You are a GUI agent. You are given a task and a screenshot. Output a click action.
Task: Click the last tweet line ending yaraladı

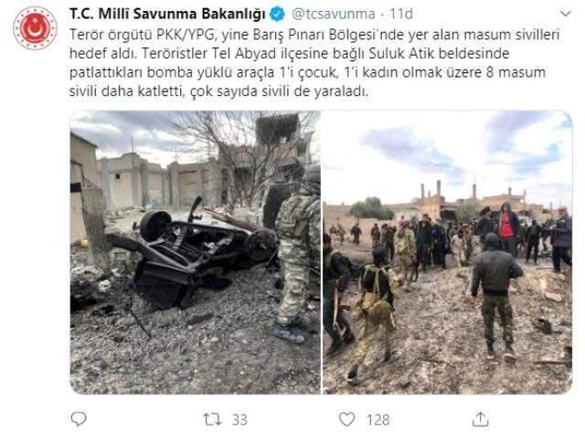coord(219,91)
